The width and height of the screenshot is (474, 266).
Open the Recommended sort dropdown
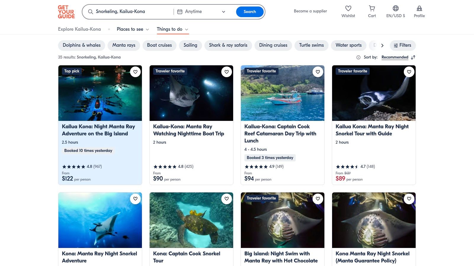(x=395, y=57)
